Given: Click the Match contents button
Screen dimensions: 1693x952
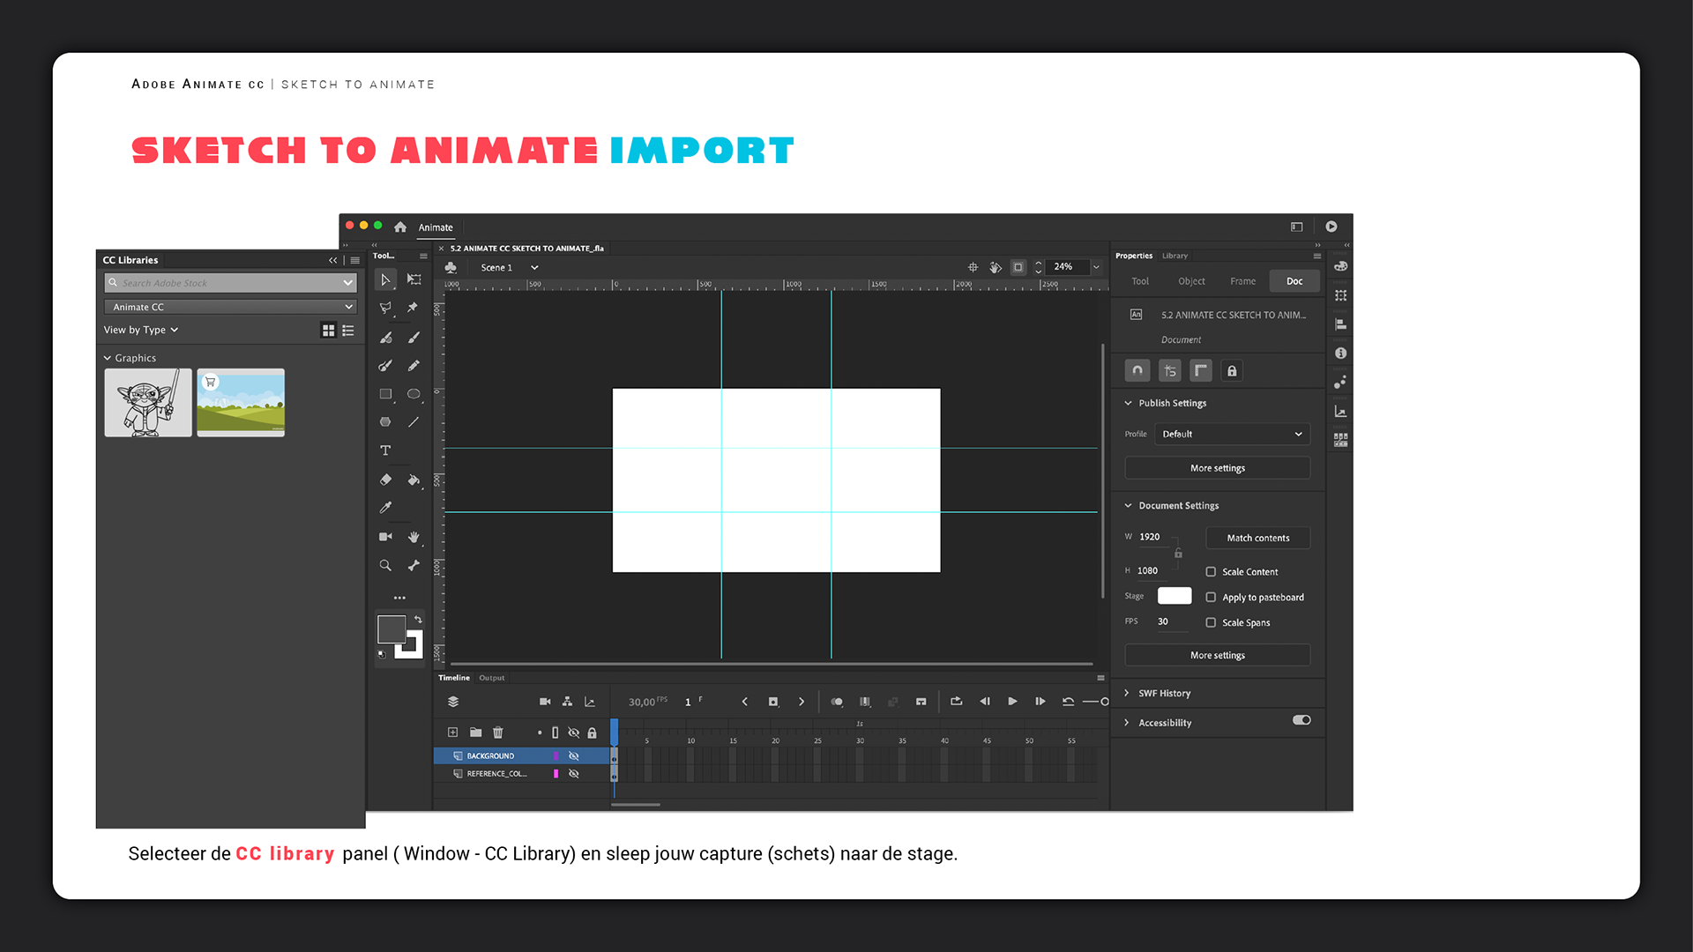Looking at the screenshot, I should click(x=1257, y=538).
